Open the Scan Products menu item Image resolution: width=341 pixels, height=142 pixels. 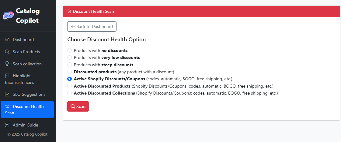(26, 52)
